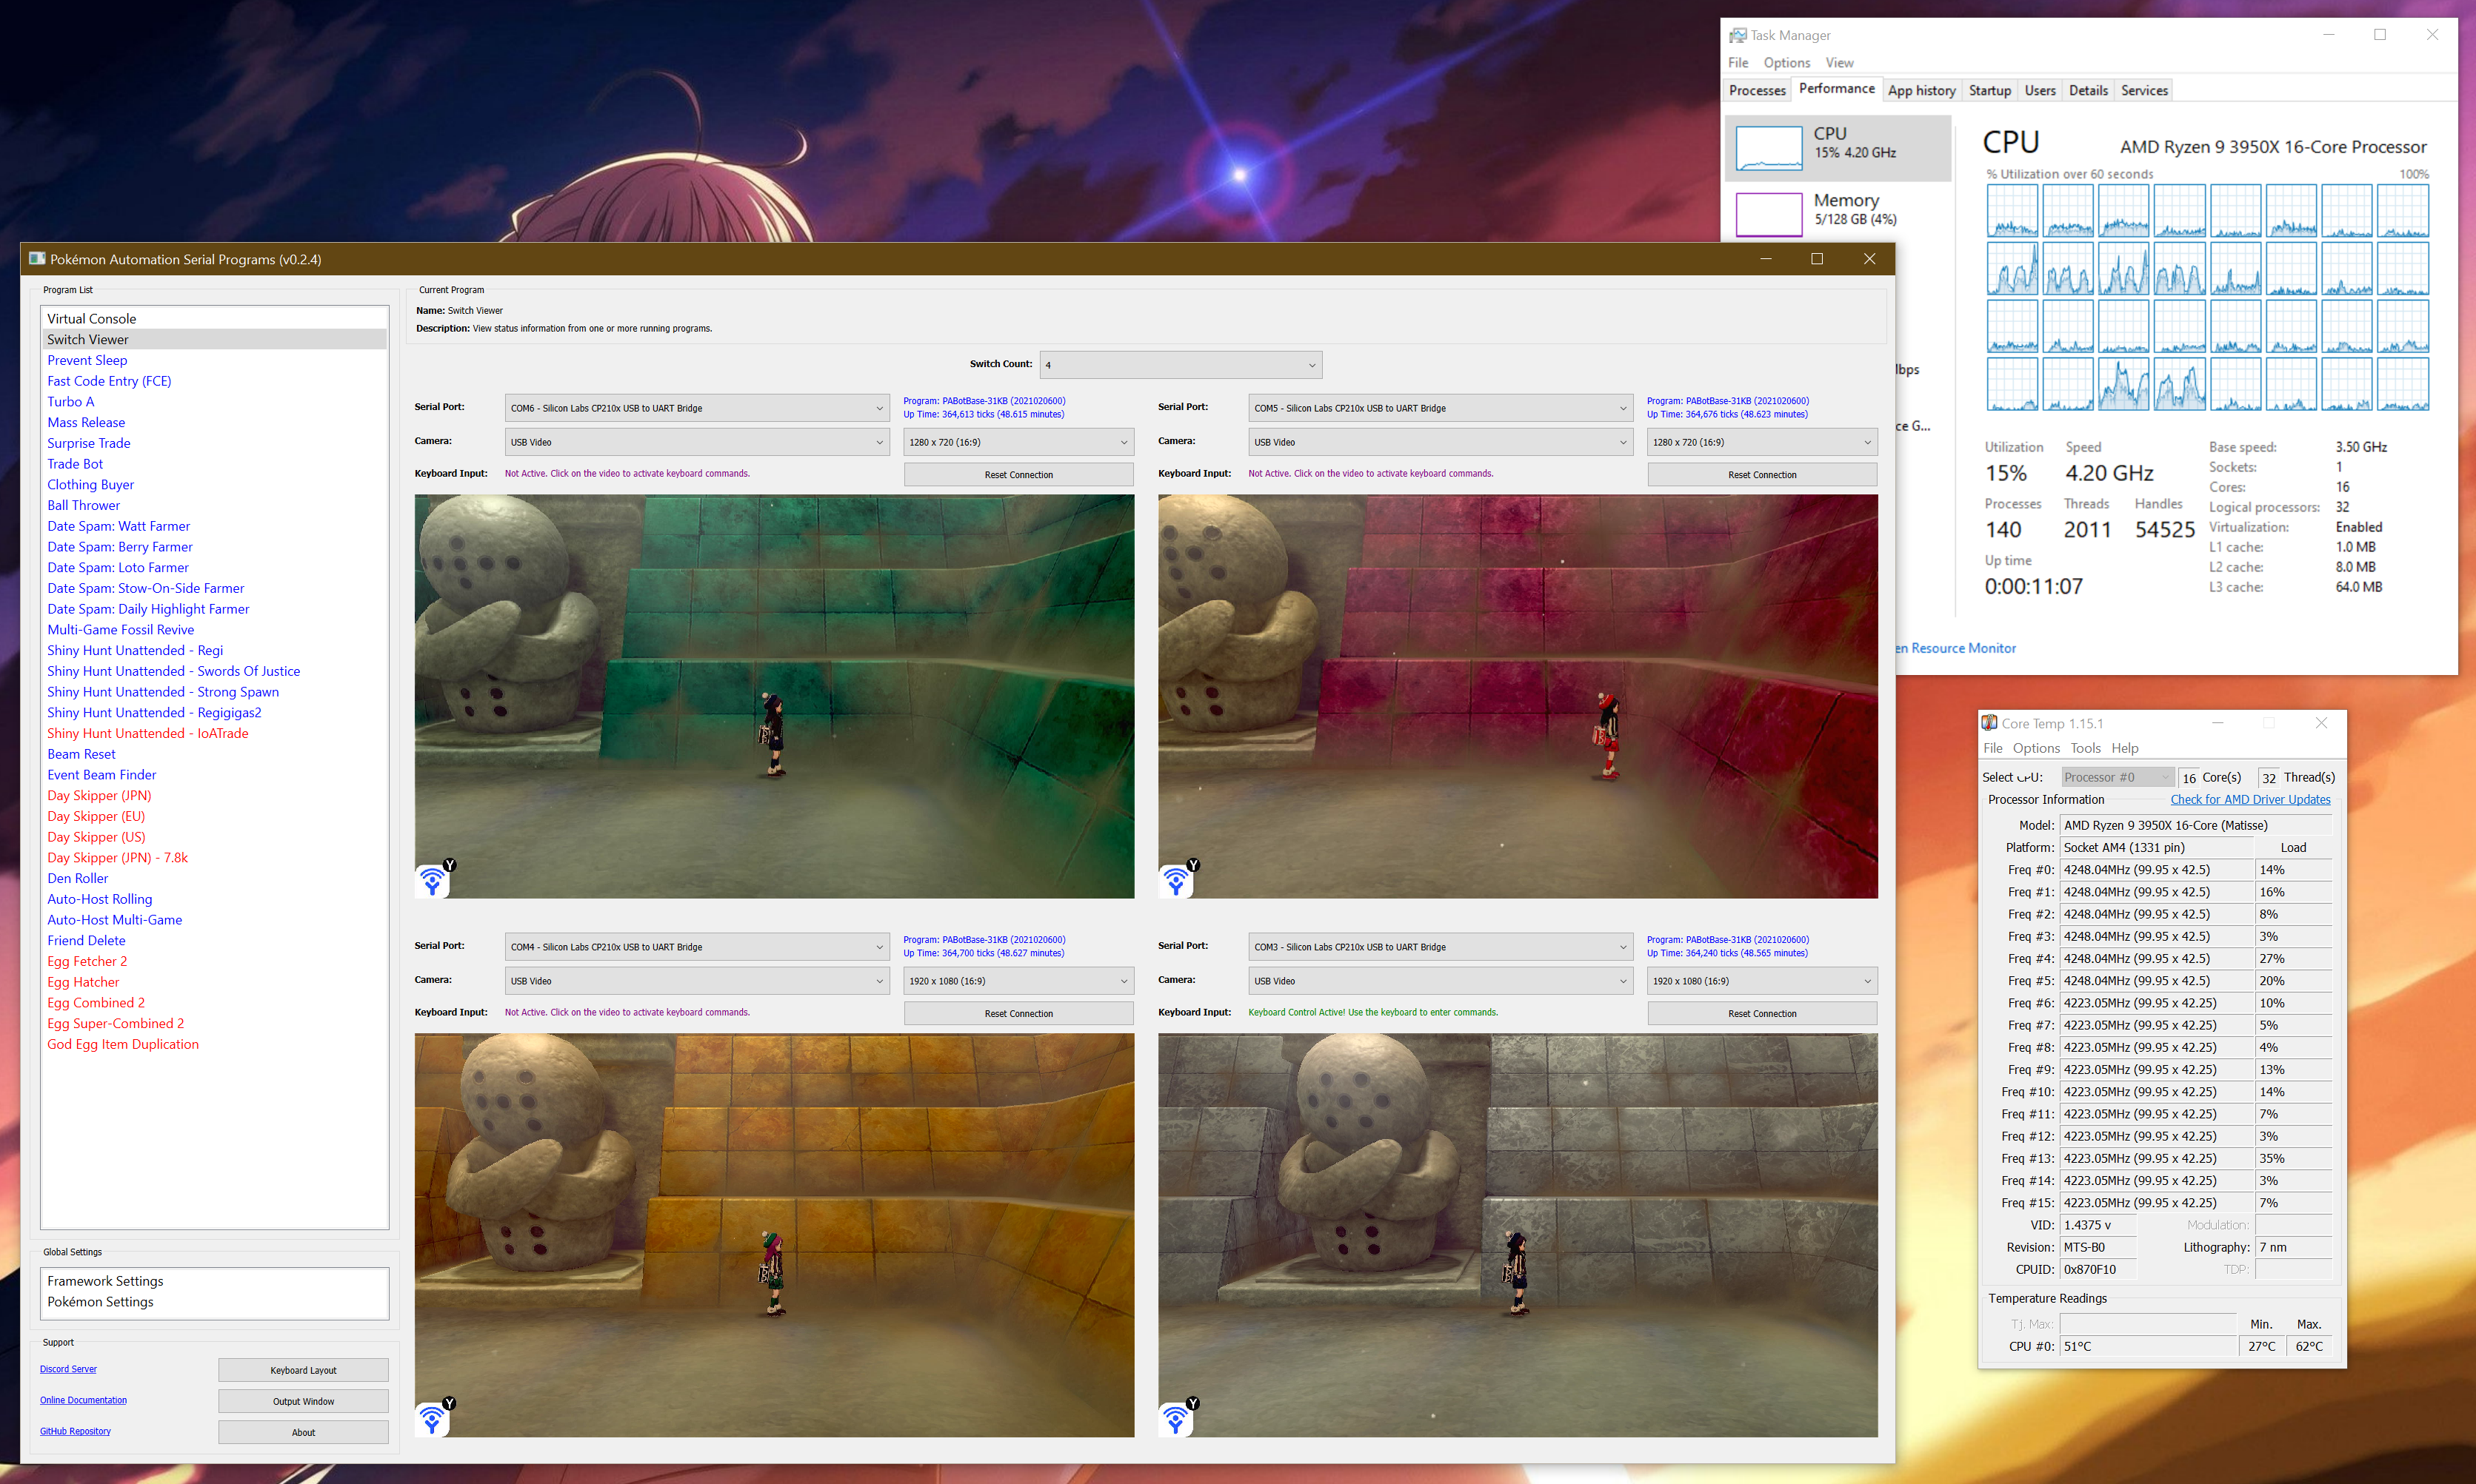Select the CPU usage graph thumbnail
Image resolution: width=2476 pixels, height=1484 pixels.
pyautogui.click(x=1768, y=147)
